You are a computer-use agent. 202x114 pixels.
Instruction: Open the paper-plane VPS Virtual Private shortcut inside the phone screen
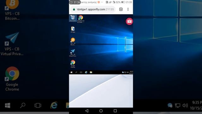point(73,53)
